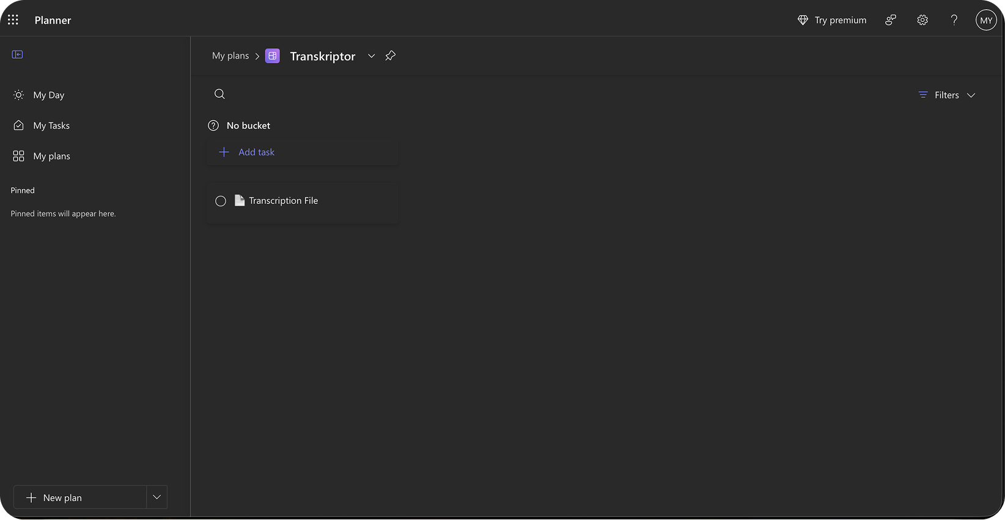Viewport: 1005px width, 520px height.
Task: Click the help icon beside No bucket
Action: pos(213,125)
